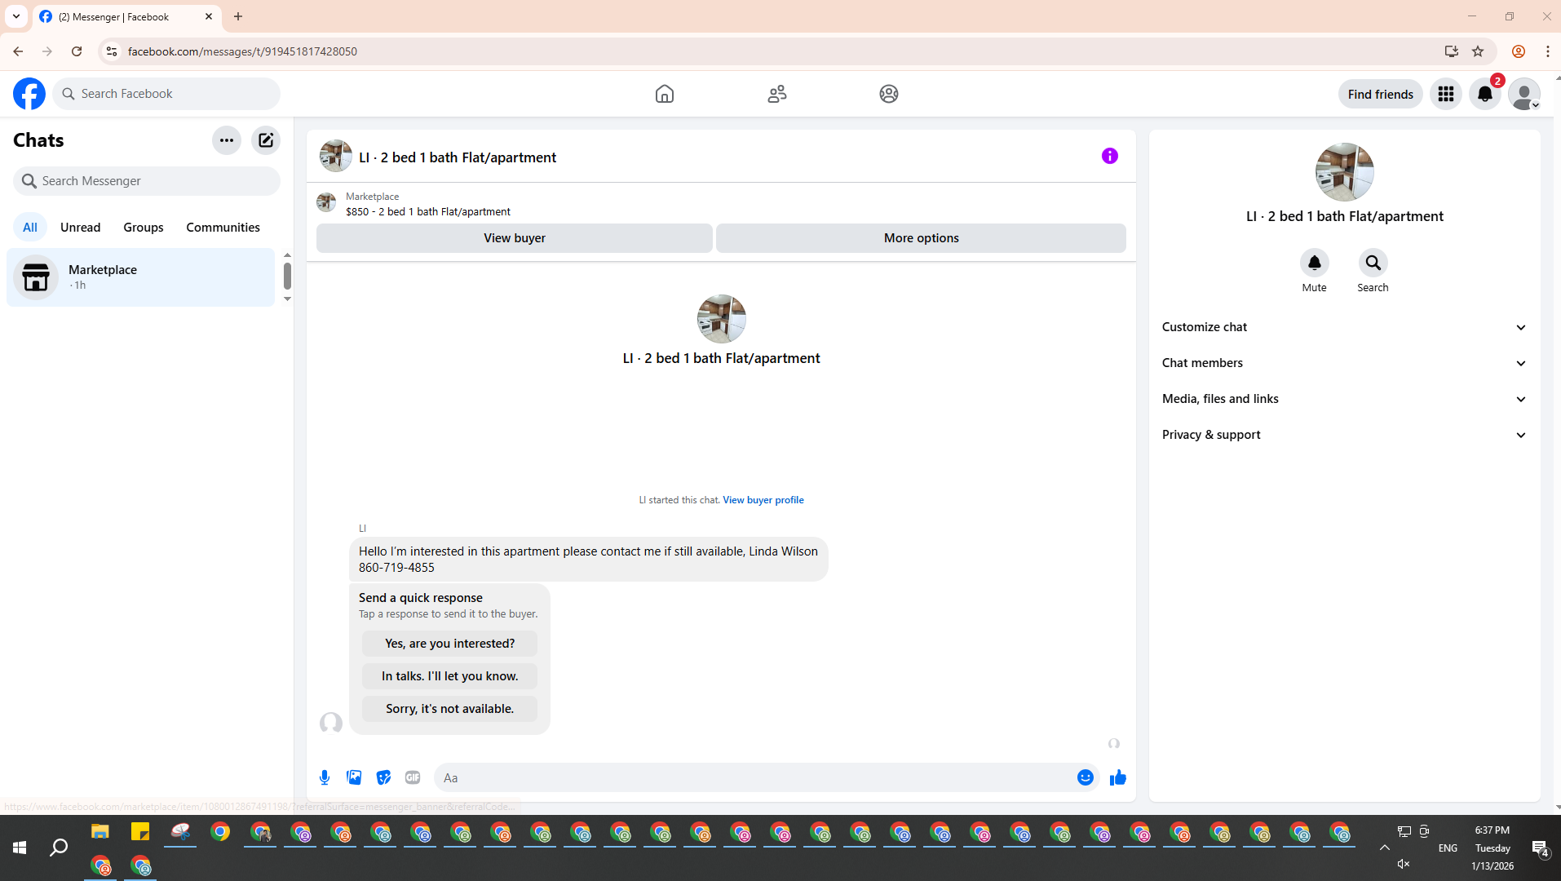The width and height of the screenshot is (1561, 881).
Task: Choose a GIF icon
Action: point(413,777)
